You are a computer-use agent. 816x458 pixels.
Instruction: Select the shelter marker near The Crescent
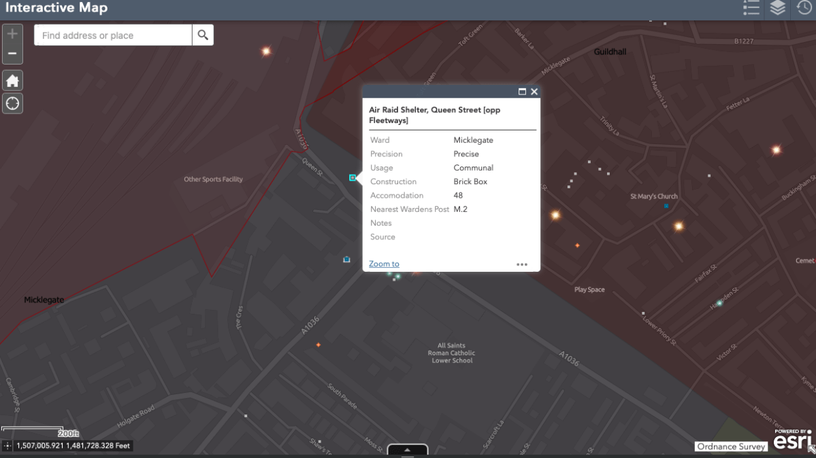(x=346, y=259)
